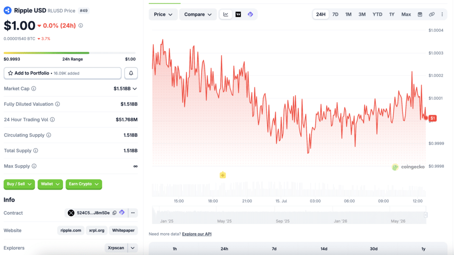
Task: Set a price alert with the bell icon
Action: tap(131, 73)
